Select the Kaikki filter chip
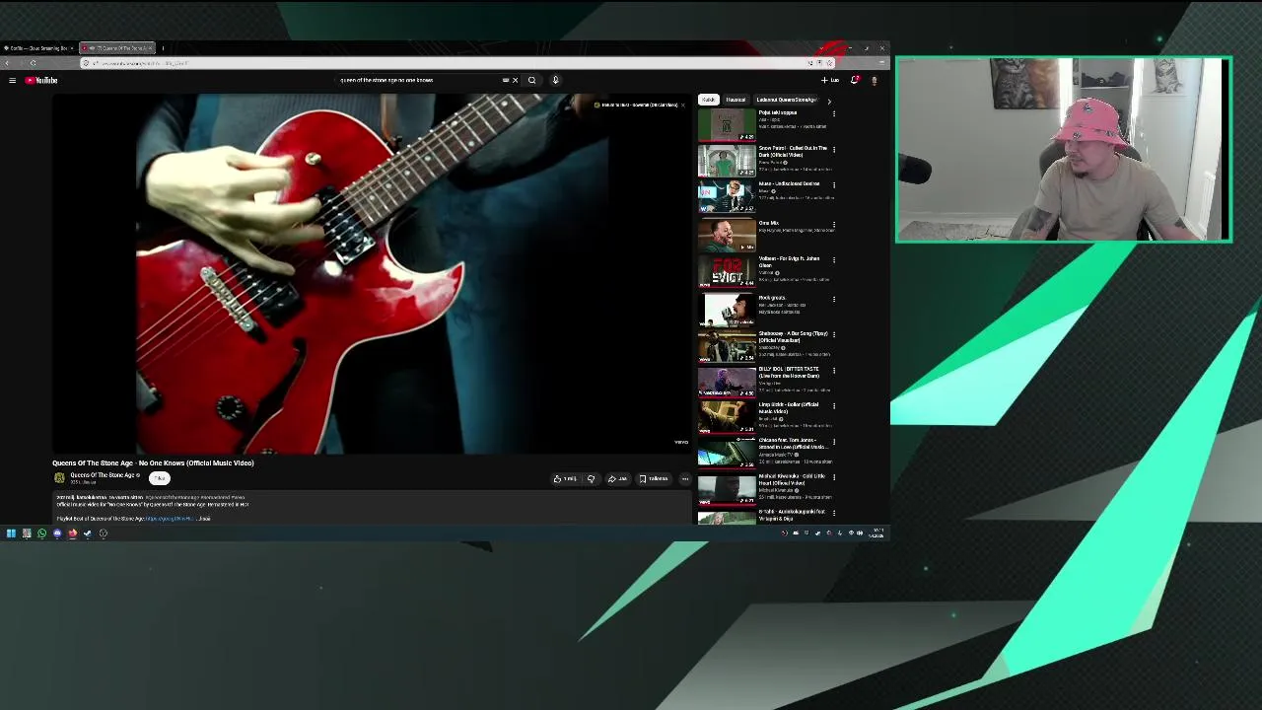The height and width of the screenshot is (710, 1262). 708,100
